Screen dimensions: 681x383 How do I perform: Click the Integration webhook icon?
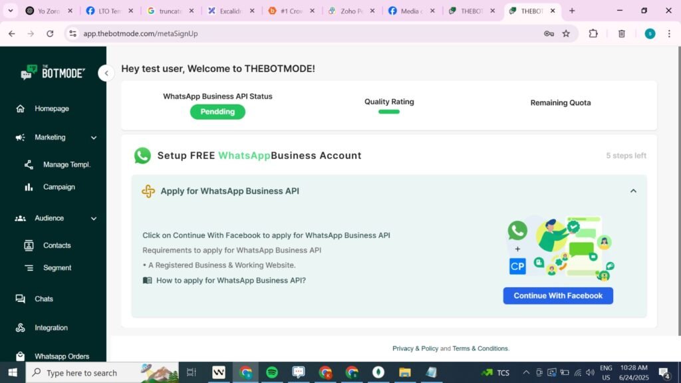(21, 328)
